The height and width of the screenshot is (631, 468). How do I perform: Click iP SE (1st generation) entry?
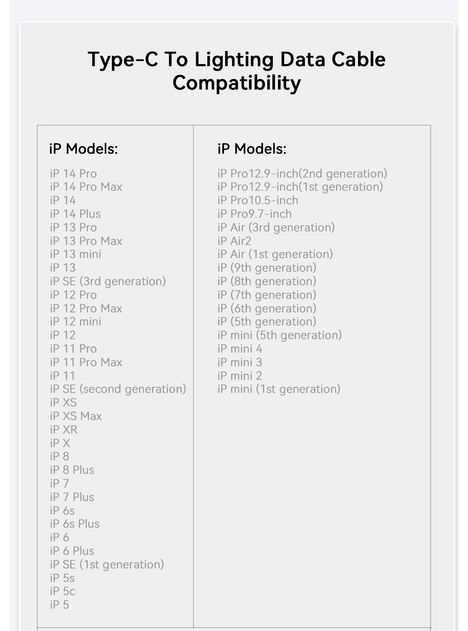(107, 565)
